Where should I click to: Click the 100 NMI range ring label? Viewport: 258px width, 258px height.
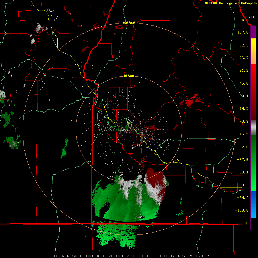[x=129, y=23]
